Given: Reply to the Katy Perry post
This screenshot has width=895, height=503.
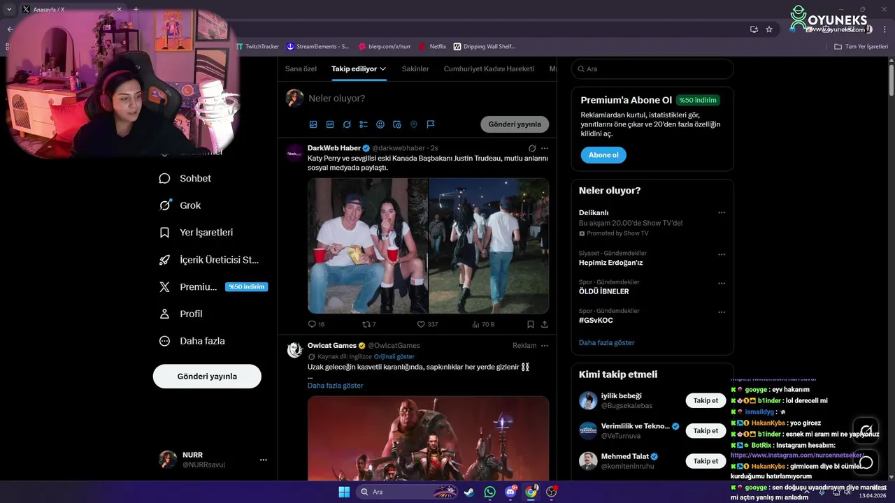Looking at the screenshot, I should pyautogui.click(x=316, y=324).
